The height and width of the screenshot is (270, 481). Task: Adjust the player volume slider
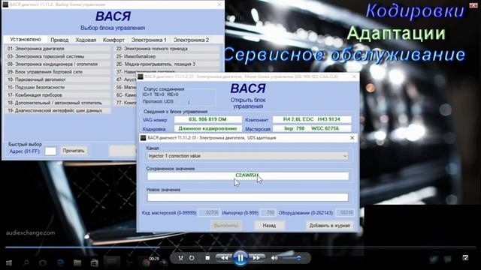tap(292, 258)
